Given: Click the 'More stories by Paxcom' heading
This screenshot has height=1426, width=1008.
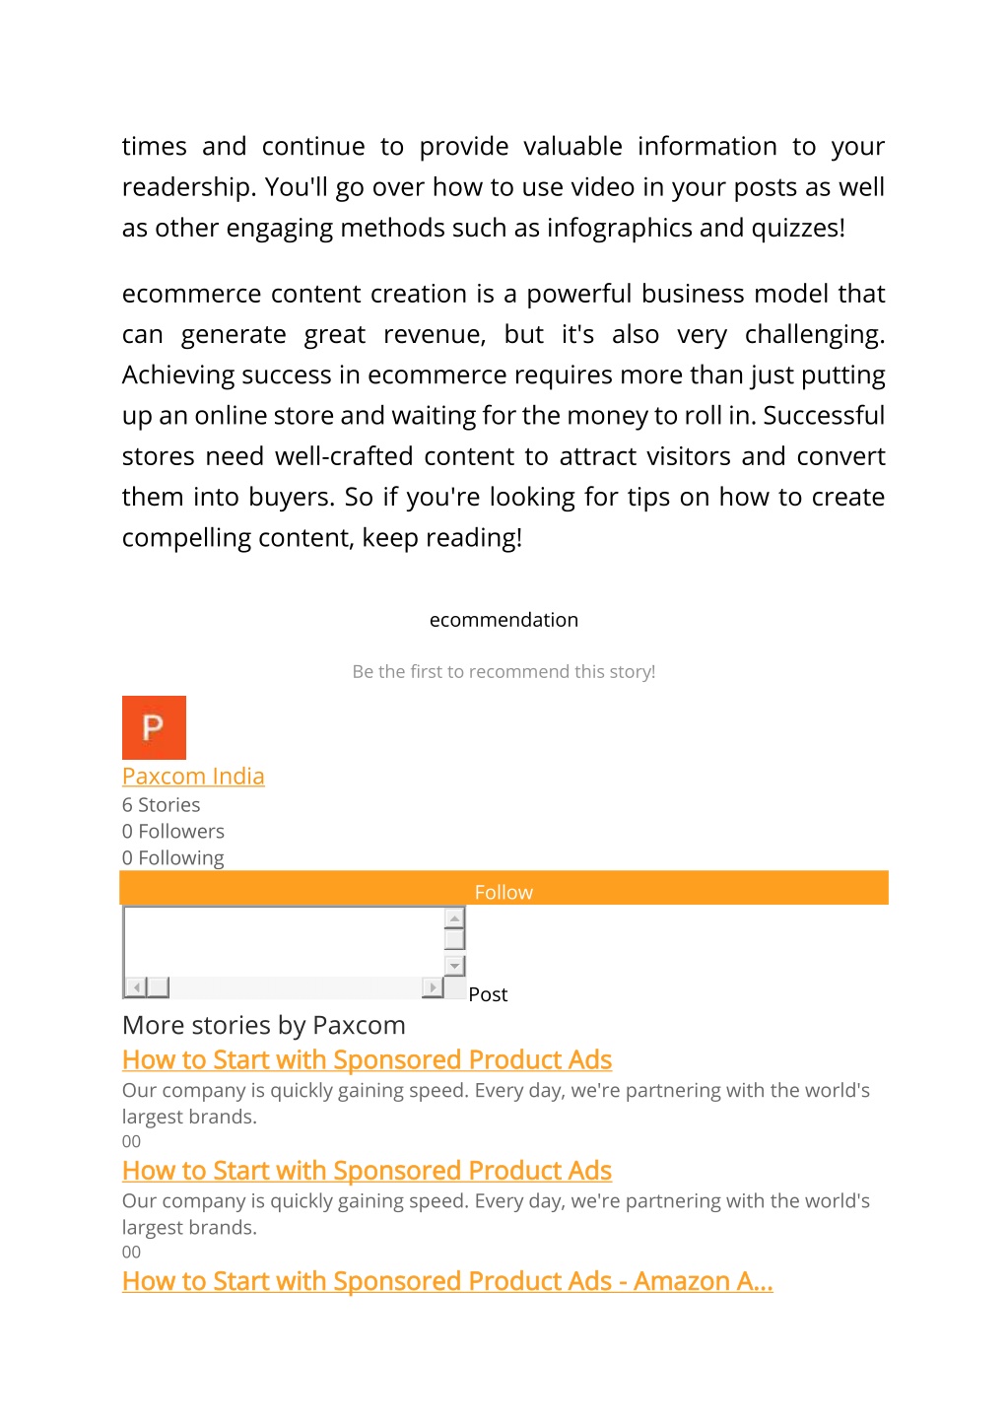Looking at the screenshot, I should pos(264,1026).
